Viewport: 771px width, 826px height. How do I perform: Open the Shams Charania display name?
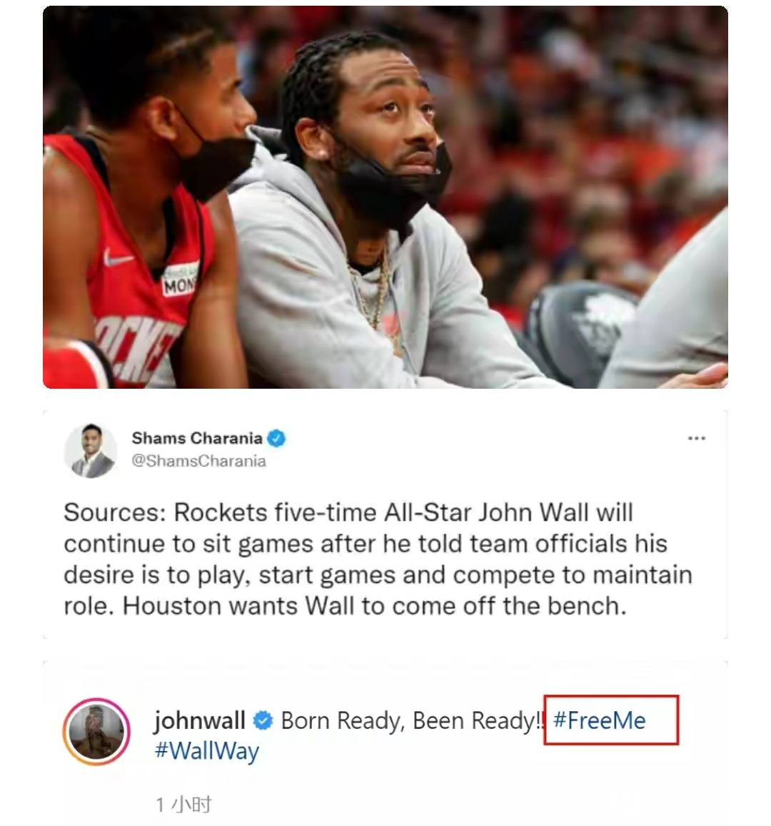(197, 438)
